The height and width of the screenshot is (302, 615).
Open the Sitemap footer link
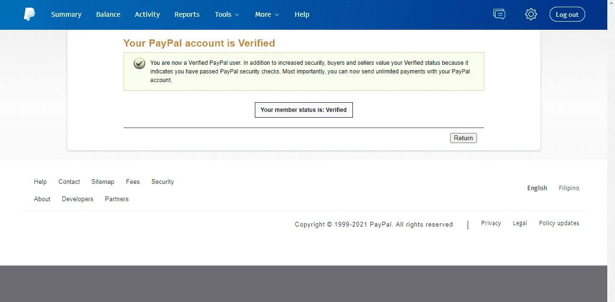click(x=103, y=181)
